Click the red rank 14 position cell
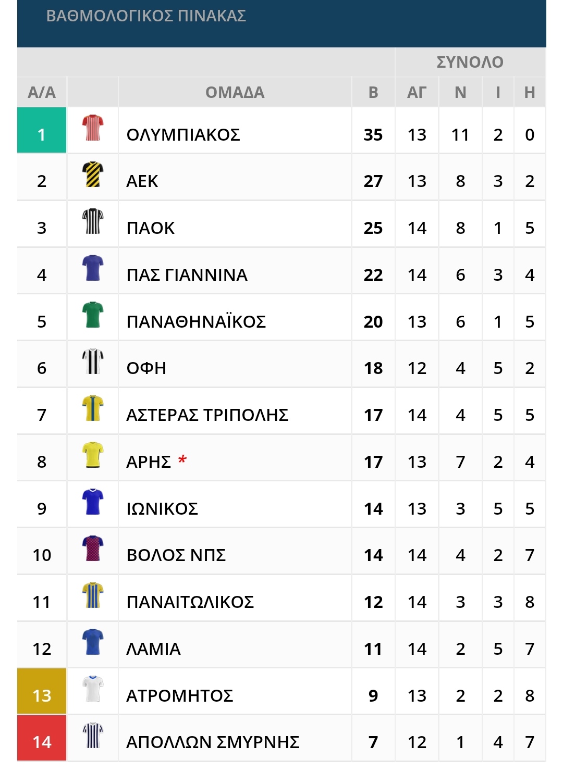The width and height of the screenshot is (563, 772). tap(42, 738)
